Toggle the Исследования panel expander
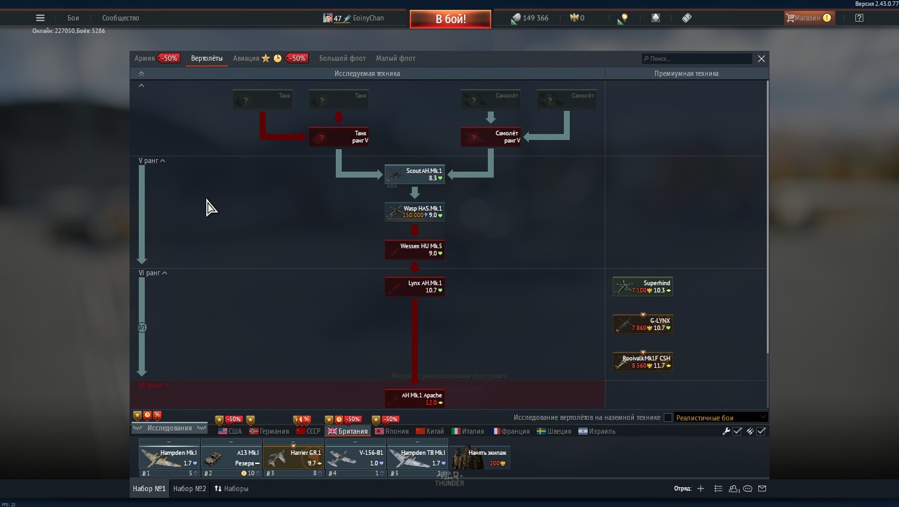The image size is (899, 507). tap(169, 428)
